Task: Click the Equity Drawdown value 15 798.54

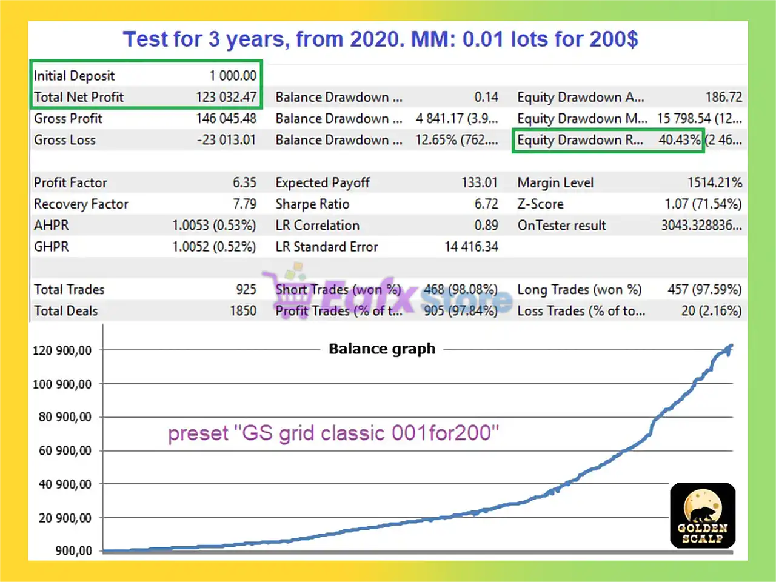Action: coord(684,118)
